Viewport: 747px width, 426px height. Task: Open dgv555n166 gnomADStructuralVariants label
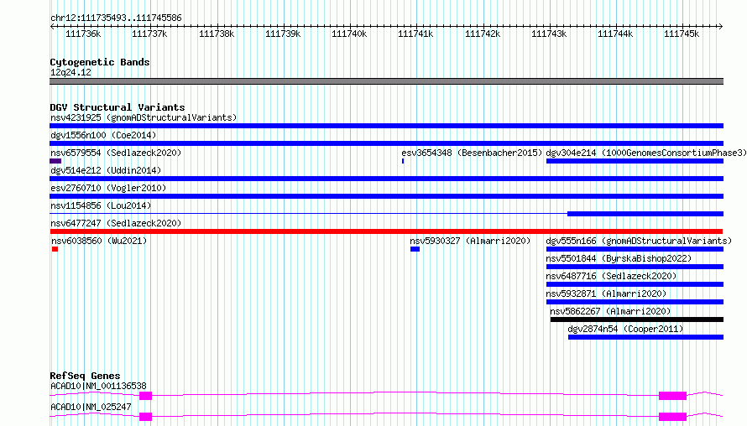pos(639,241)
